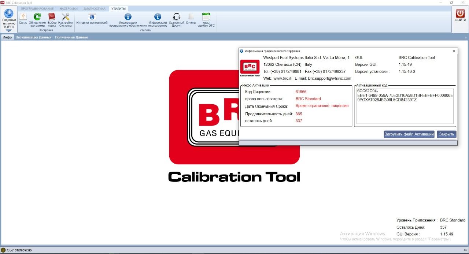Screen dimensions: 469x254
Task: Click the Закрыть button in dialog
Action: pos(447,134)
